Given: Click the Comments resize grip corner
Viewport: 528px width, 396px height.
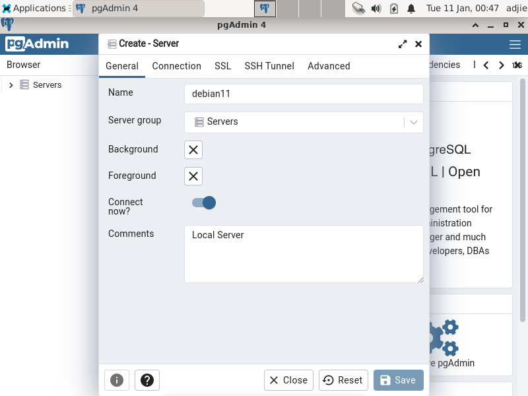Looking at the screenshot, I should [x=420, y=280].
